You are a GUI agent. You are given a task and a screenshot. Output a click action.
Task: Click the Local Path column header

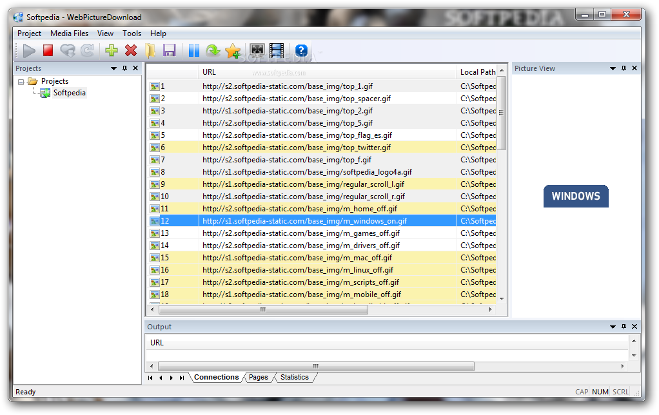[x=478, y=72]
